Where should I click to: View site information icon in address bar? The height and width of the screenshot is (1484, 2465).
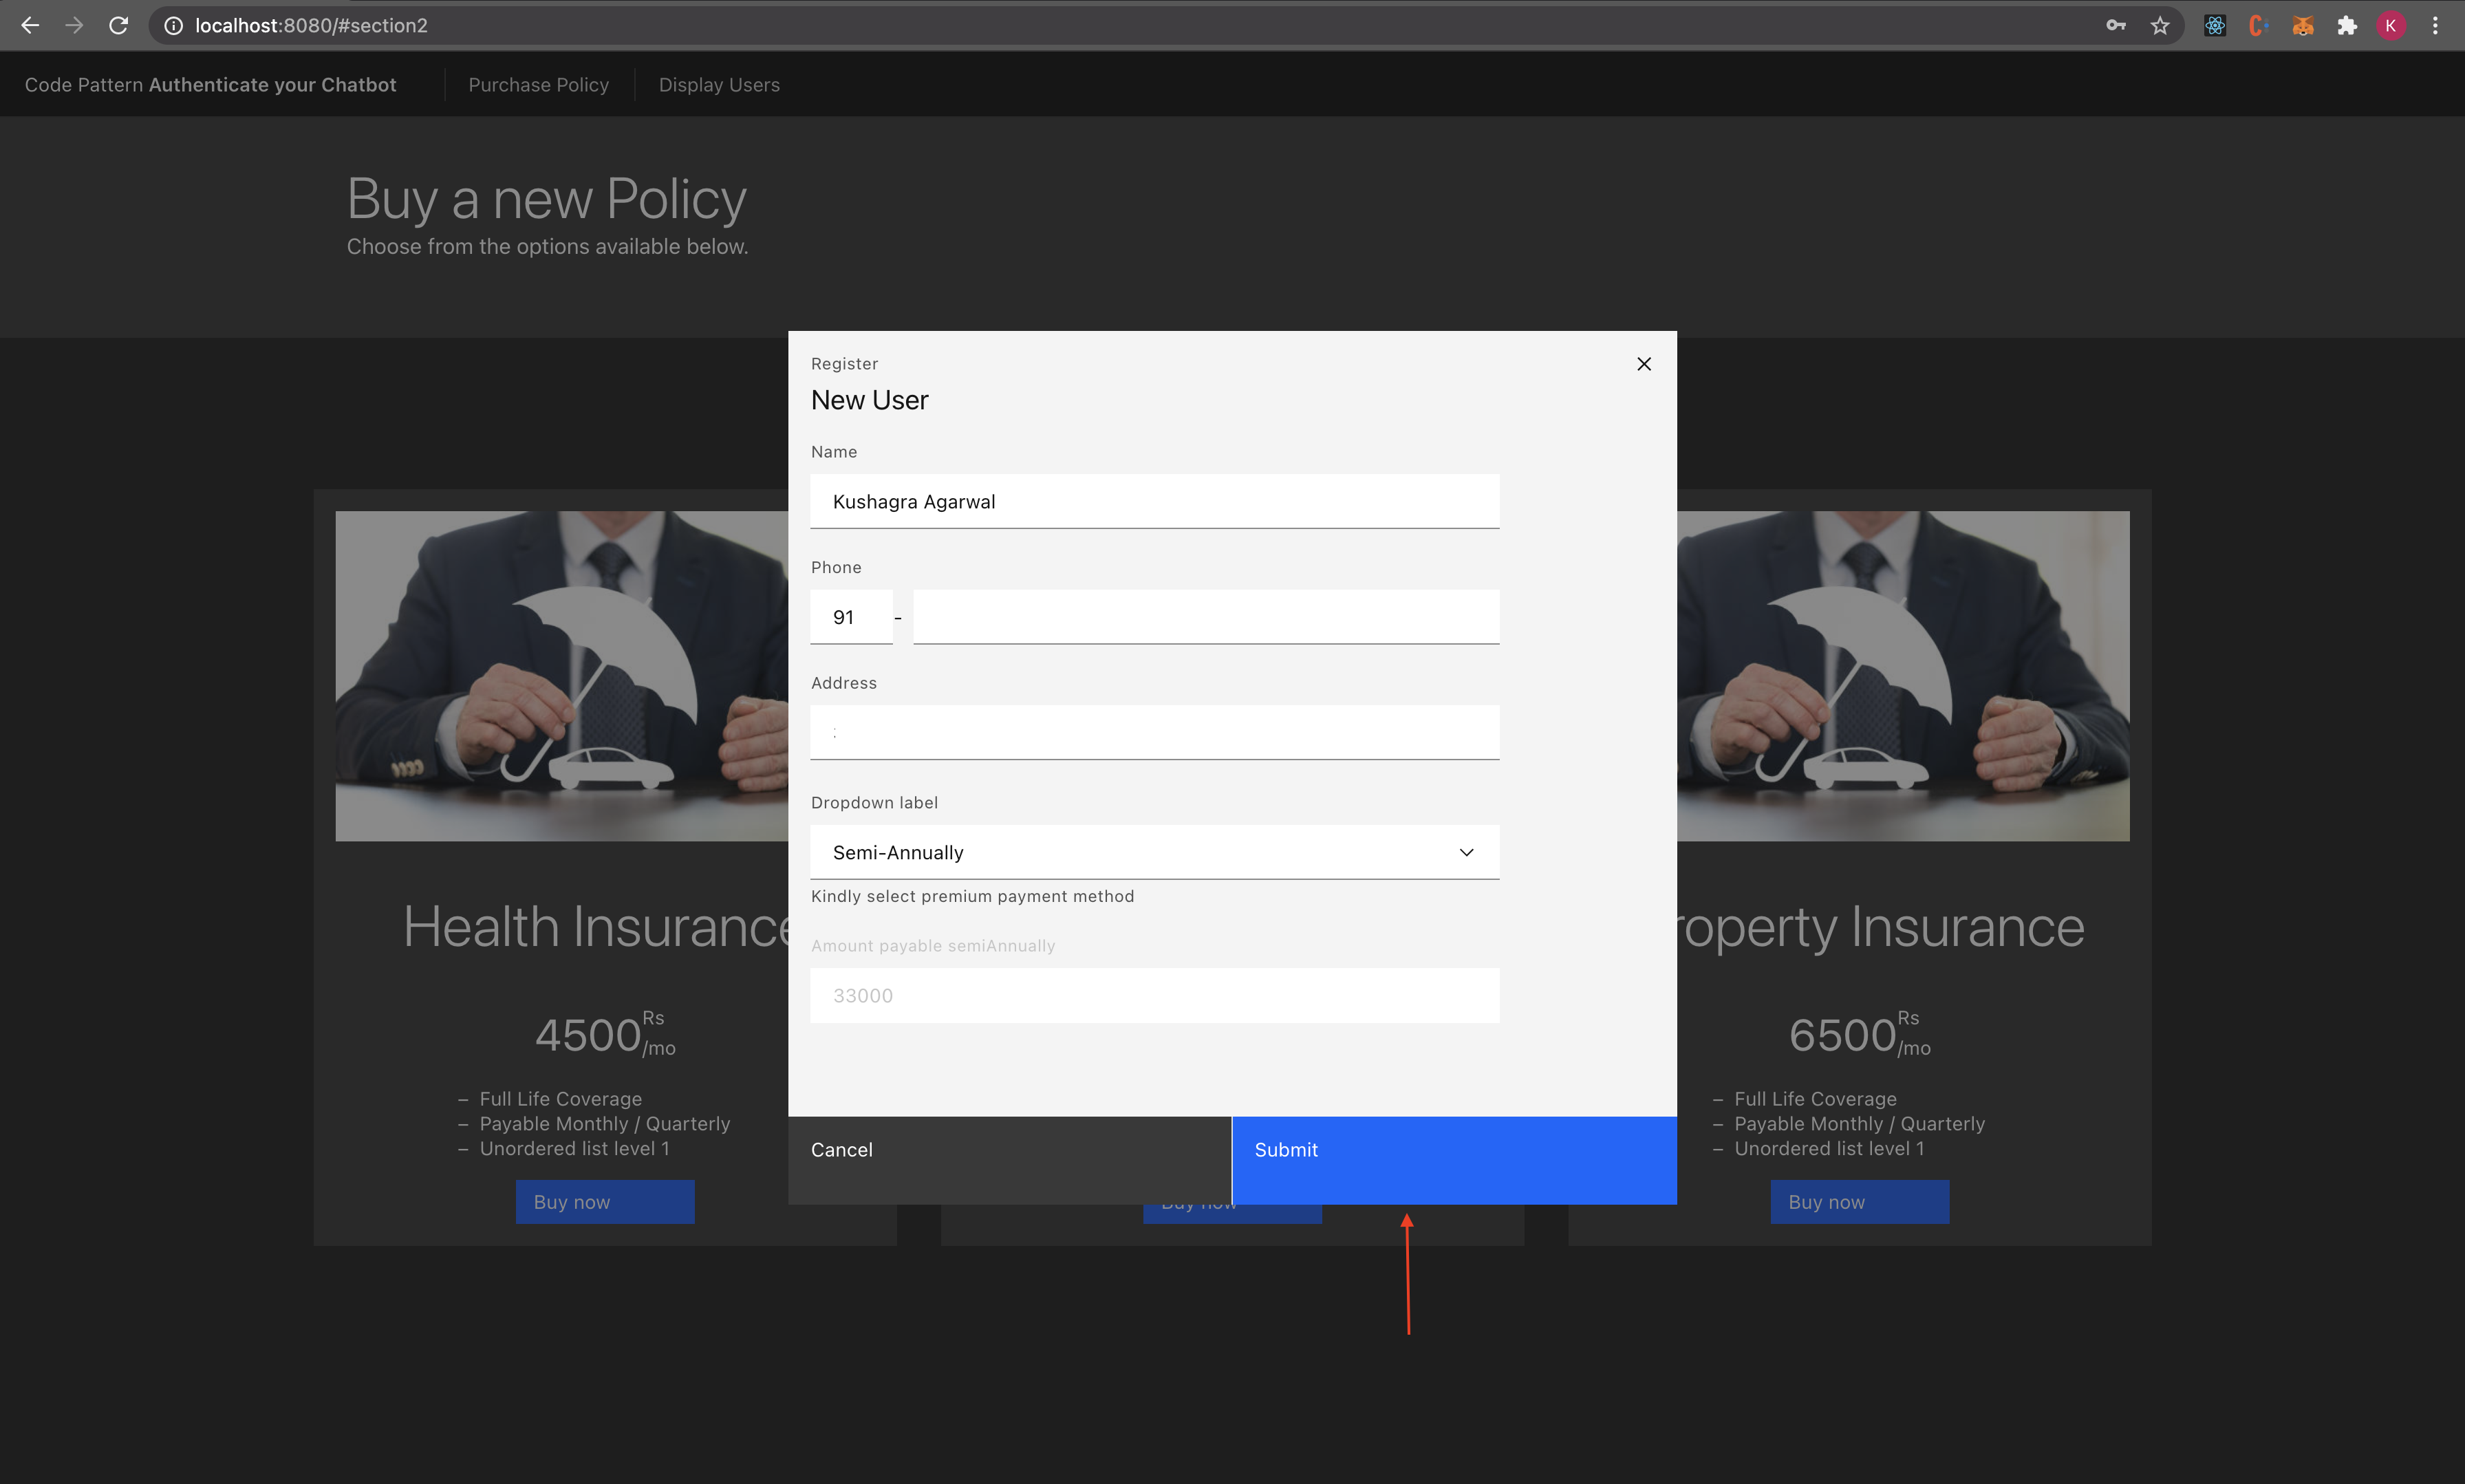(173, 26)
